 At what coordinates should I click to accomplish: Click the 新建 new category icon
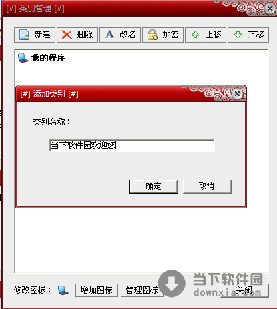tap(24, 35)
